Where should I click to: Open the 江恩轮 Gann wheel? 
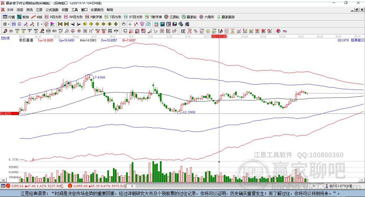(x=172, y=17)
